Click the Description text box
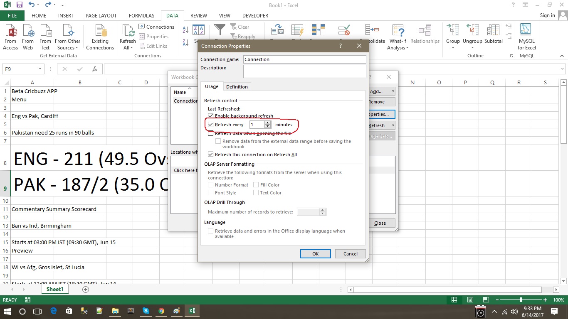The width and height of the screenshot is (568, 319). click(305, 71)
